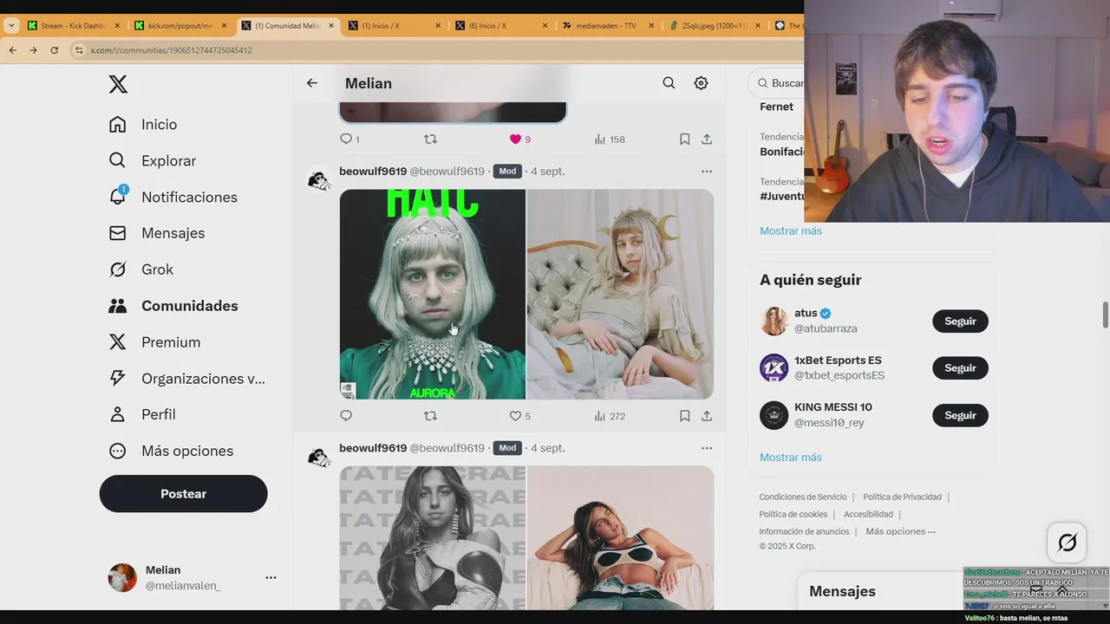Image resolution: width=1110 pixels, height=624 pixels.
Task: Open Accesibilidad link
Action: (x=868, y=514)
